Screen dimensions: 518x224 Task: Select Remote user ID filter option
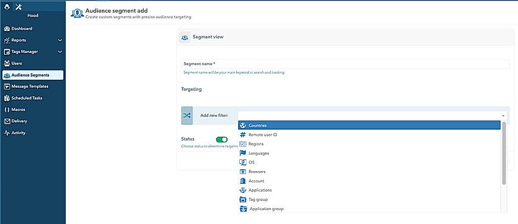[369, 135]
